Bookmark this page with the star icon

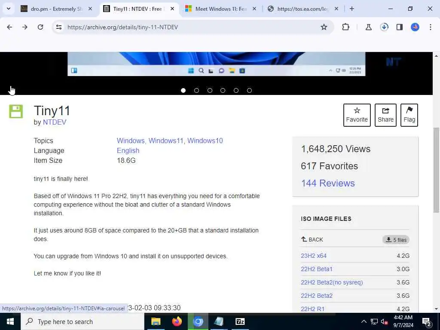pyautogui.click(x=324, y=27)
